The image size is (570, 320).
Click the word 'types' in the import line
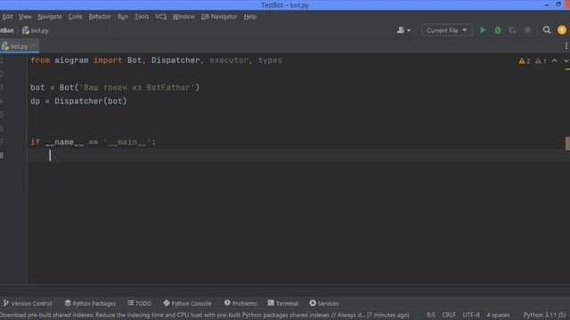(270, 60)
